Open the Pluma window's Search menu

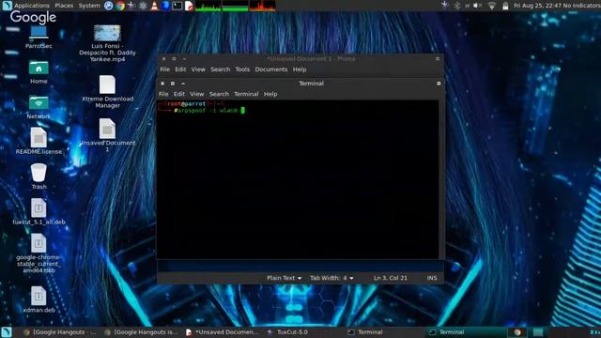point(221,69)
